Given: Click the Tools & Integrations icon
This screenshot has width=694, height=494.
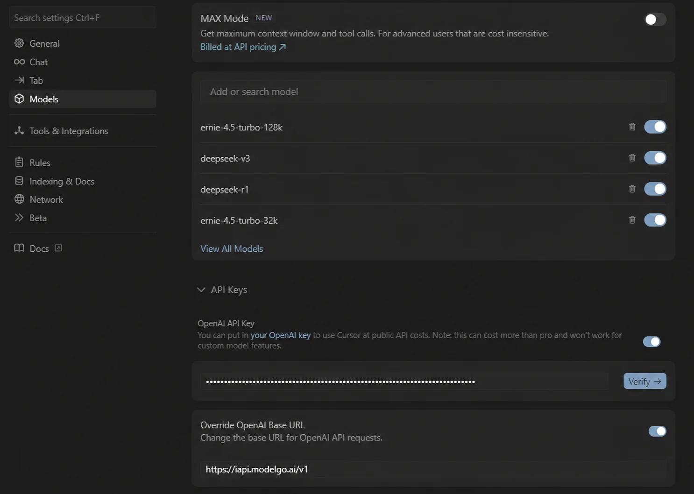Looking at the screenshot, I should [19, 131].
